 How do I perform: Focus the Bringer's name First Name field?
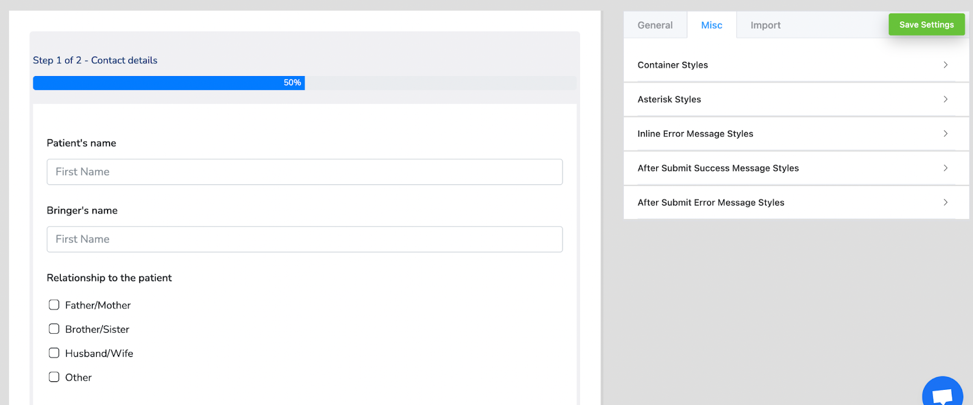(x=305, y=240)
